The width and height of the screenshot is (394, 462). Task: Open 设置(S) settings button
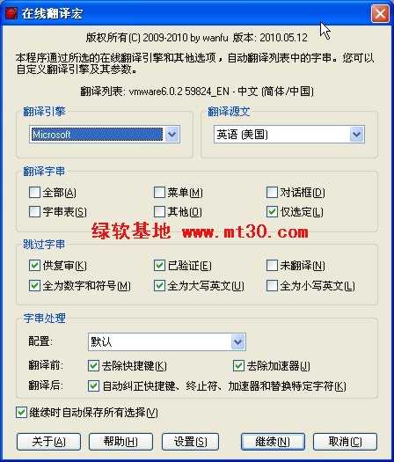190,442
